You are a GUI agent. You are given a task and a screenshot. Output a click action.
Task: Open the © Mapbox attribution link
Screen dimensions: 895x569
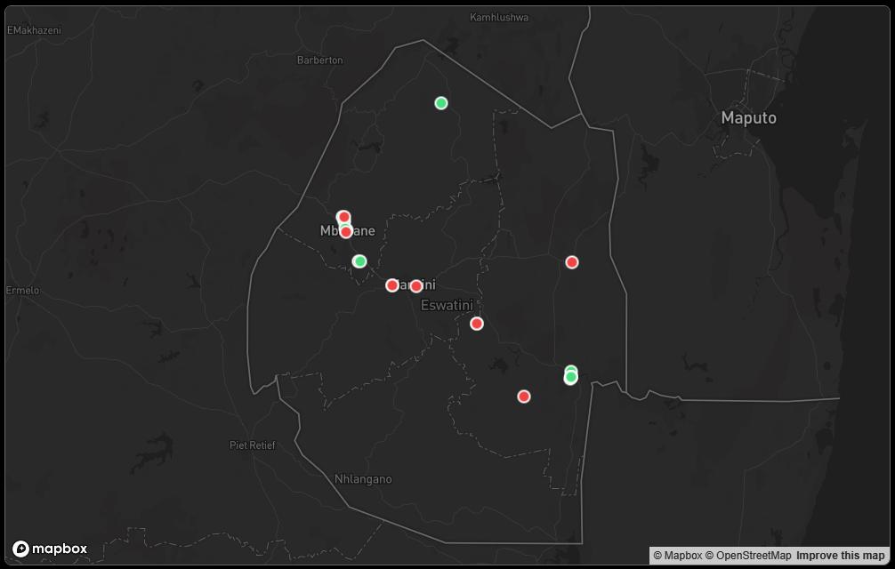click(x=678, y=556)
